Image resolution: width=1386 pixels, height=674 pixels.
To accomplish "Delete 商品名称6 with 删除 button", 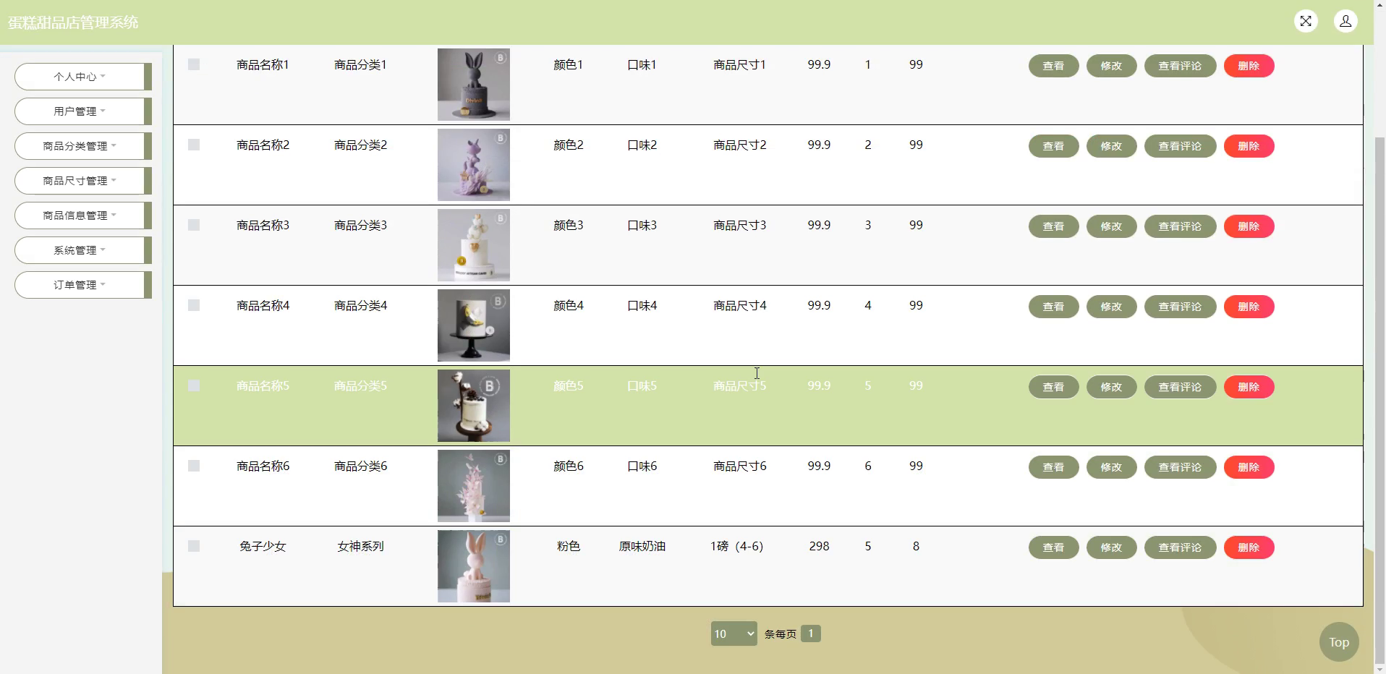I will tap(1249, 467).
